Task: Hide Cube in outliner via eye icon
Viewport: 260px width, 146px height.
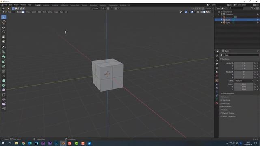Action: pyautogui.click(x=258, y=20)
